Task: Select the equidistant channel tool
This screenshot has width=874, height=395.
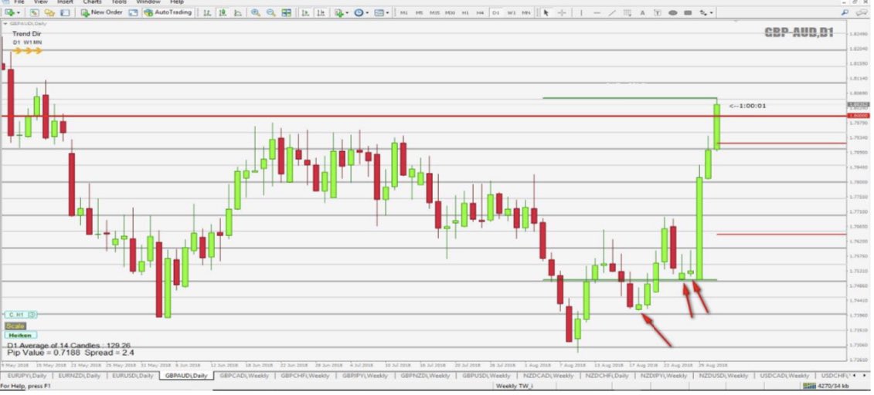Action: (627, 12)
